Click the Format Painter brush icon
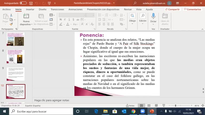The height and width of the screenshot is (115, 205). click(11, 24)
